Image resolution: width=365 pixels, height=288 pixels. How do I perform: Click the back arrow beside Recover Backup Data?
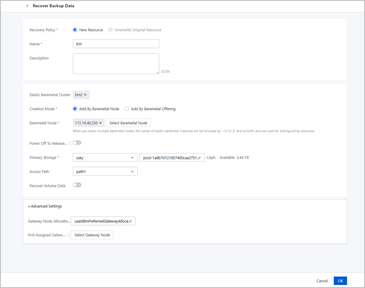coord(27,6)
